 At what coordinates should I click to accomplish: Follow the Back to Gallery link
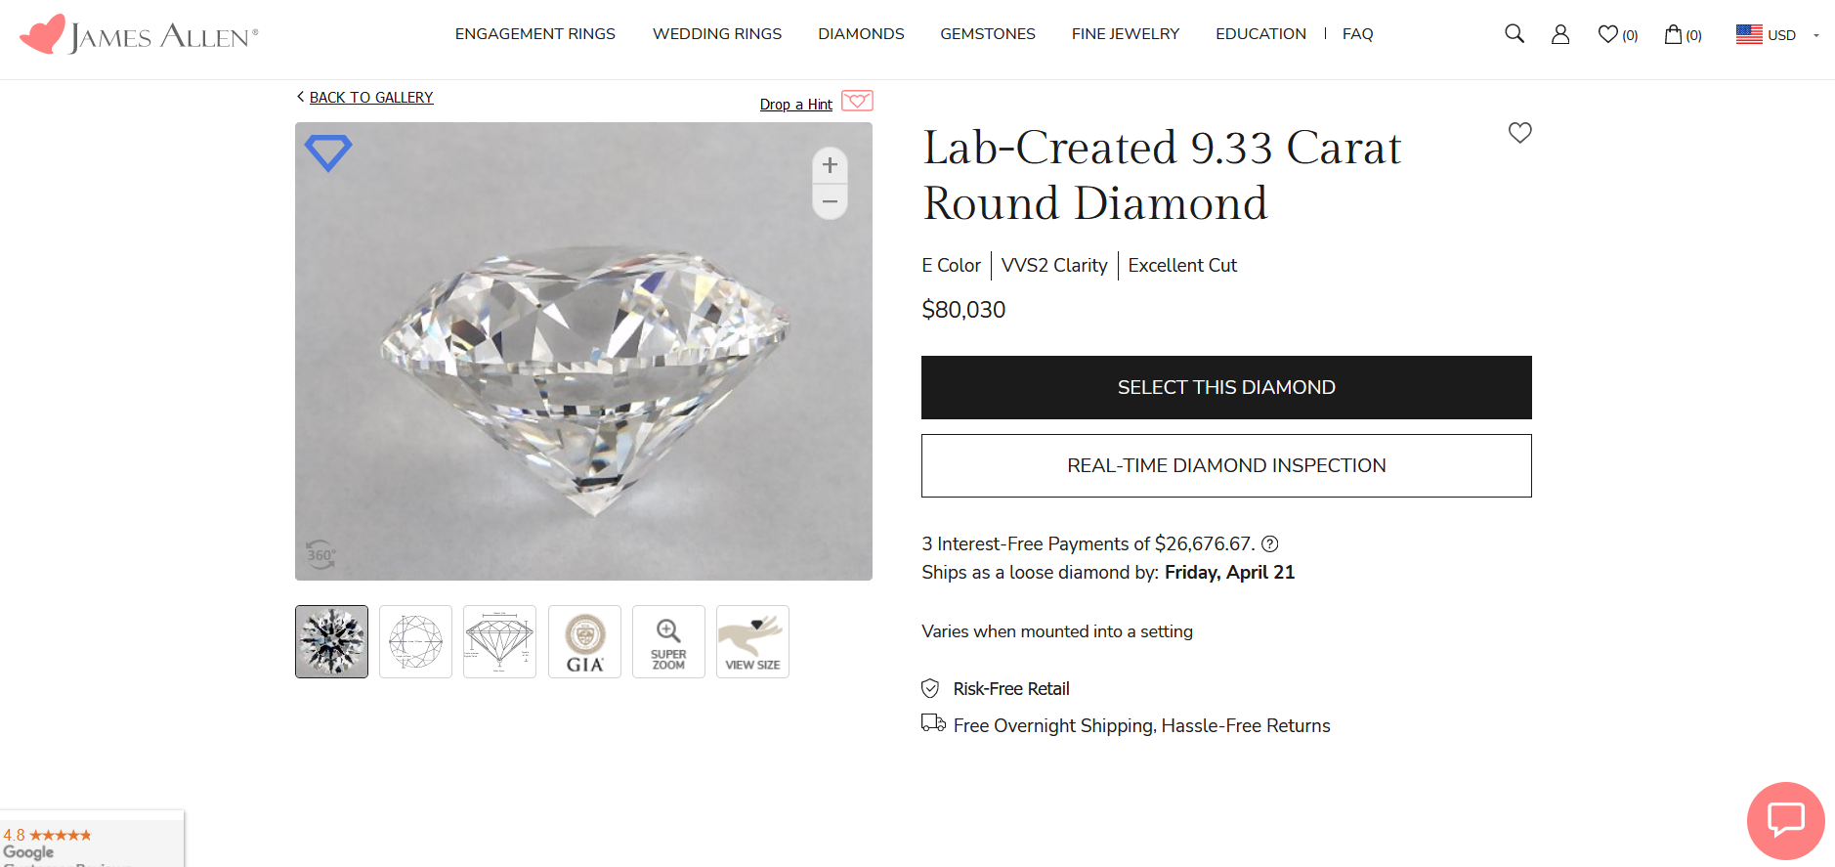pyautogui.click(x=370, y=98)
